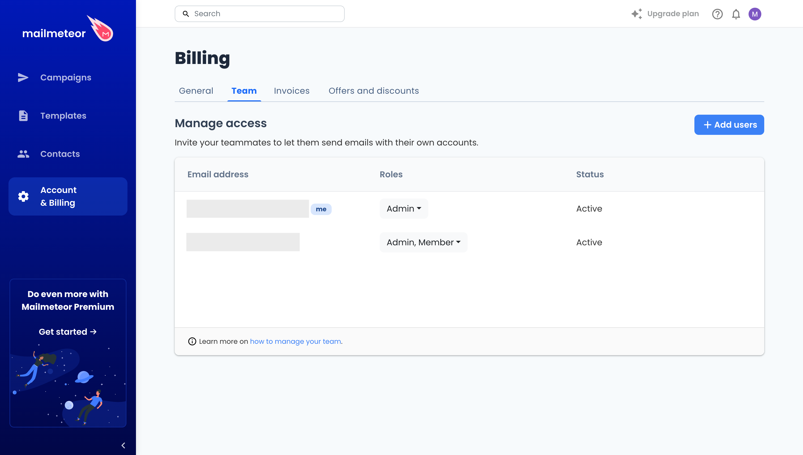
Task: Click the Manage access heading
Action: 221,123
